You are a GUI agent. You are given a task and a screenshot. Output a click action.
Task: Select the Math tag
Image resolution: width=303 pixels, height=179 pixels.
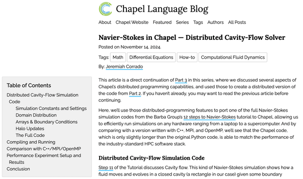[x=118, y=57]
